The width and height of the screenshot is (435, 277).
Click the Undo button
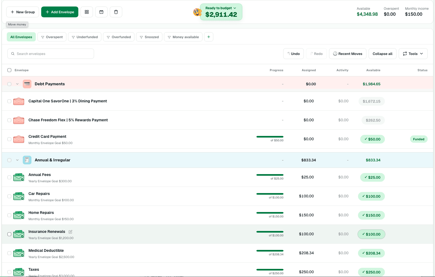294,54
